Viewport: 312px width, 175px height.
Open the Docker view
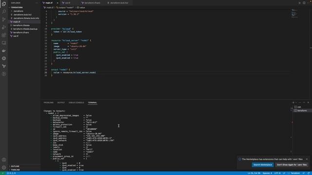[4, 51]
